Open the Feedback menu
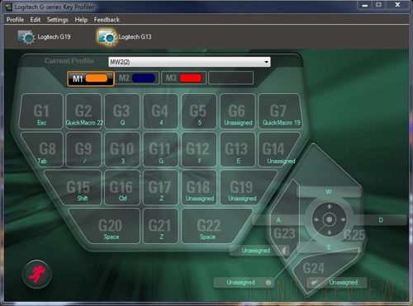The height and width of the screenshot is (306, 413). pyautogui.click(x=107, y=20)
